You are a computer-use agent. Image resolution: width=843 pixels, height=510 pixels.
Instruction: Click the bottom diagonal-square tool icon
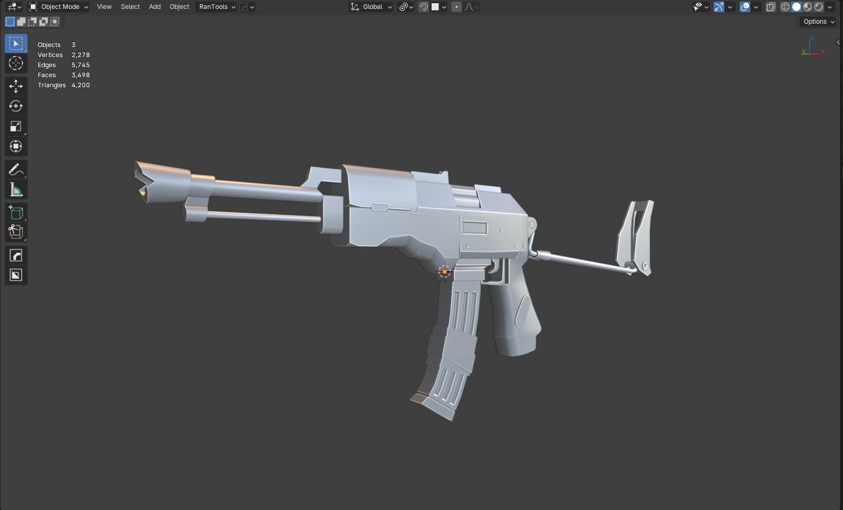pyautogui.click(x=16, y=275)
